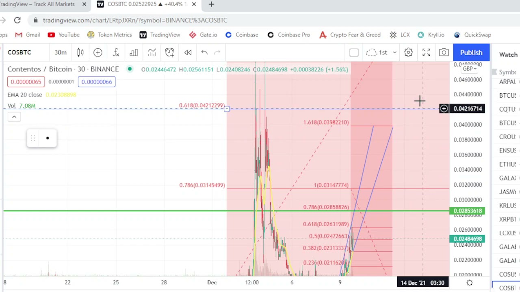Click the 1.618(0.03982210) Fibonacci level label

pos(326,122)
